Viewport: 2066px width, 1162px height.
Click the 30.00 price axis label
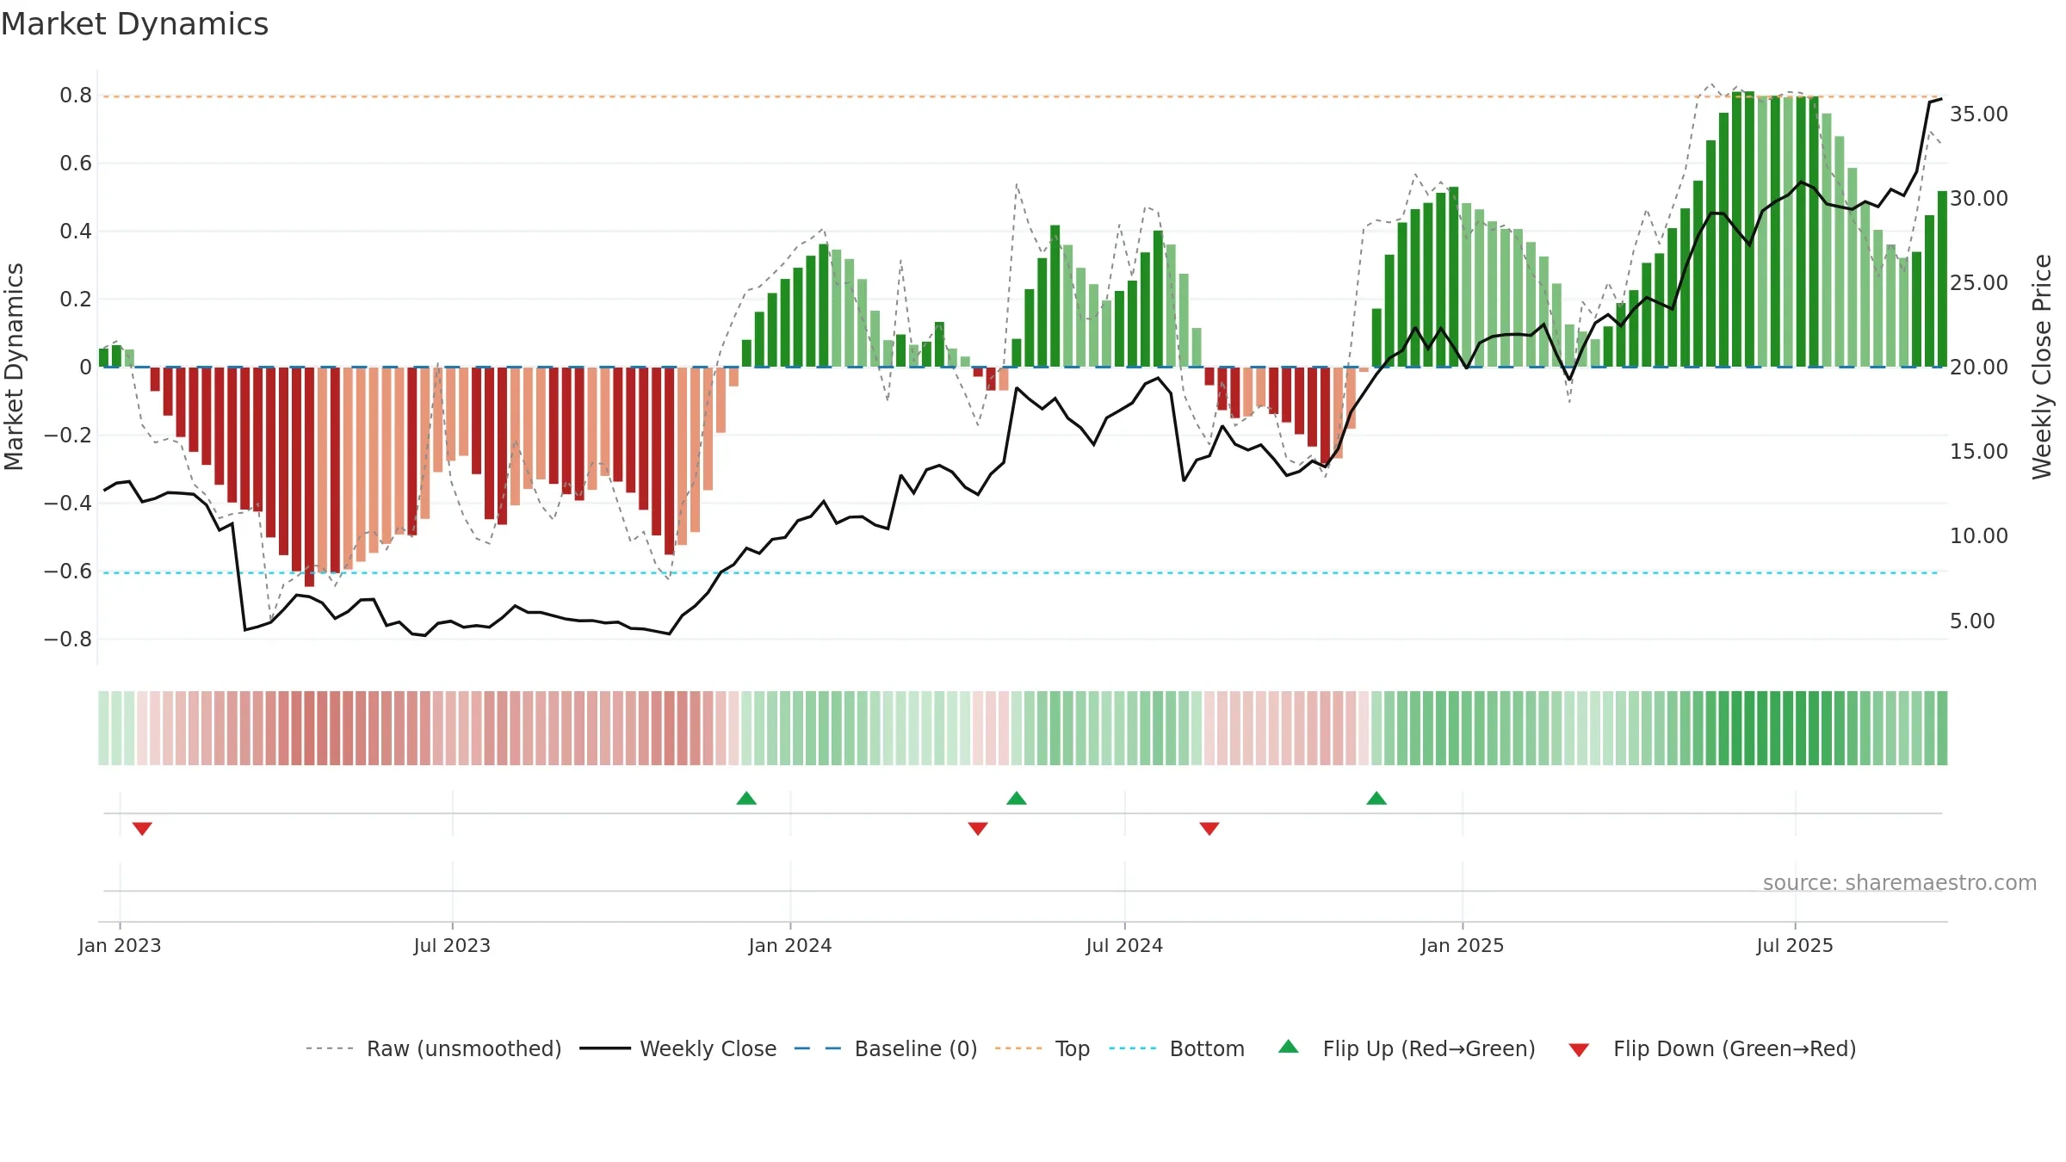[x=1979, y=199]
